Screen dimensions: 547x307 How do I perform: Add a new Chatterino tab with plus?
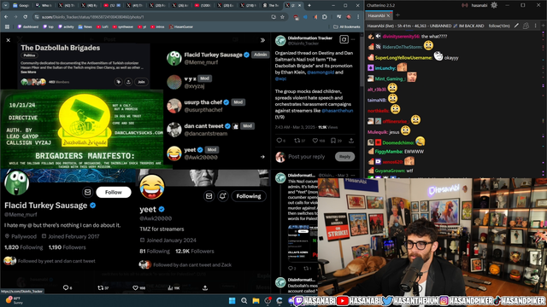click(397, 15)
